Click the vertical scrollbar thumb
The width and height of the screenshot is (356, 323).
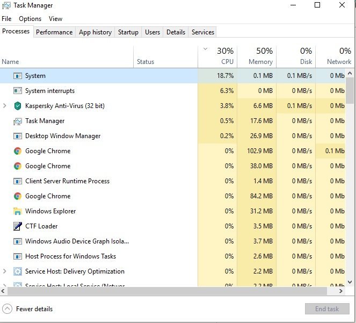pos(350,90)
